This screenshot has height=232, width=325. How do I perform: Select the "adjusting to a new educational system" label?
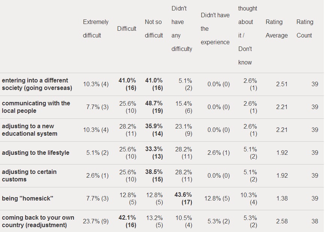click(x=29, y=130)
